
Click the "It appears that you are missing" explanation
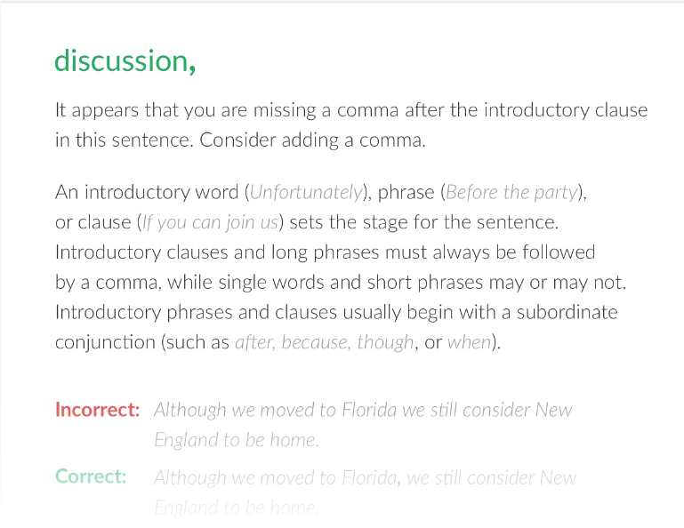pyautogui.click(x=351, y=124)
